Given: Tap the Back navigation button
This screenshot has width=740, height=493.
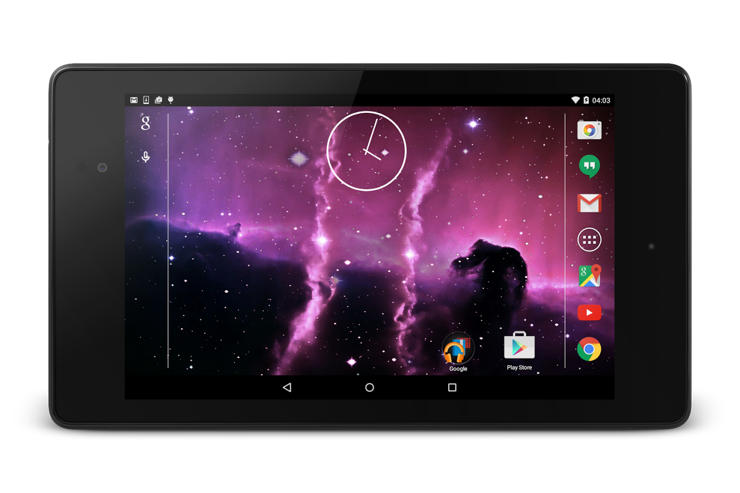Looking at the screenshot, I should (287, 387).
